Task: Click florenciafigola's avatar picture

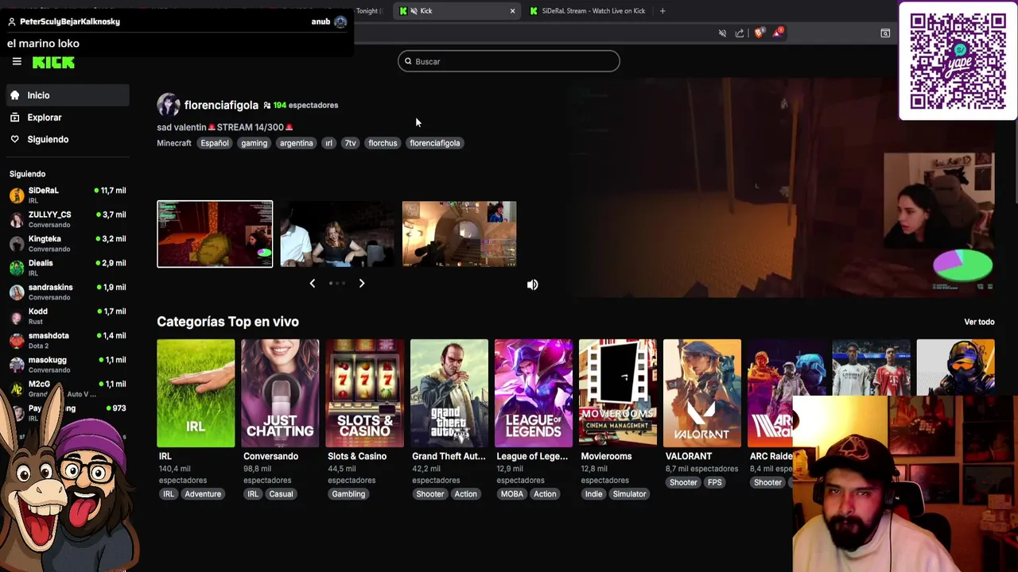Action: pos(168,105)
